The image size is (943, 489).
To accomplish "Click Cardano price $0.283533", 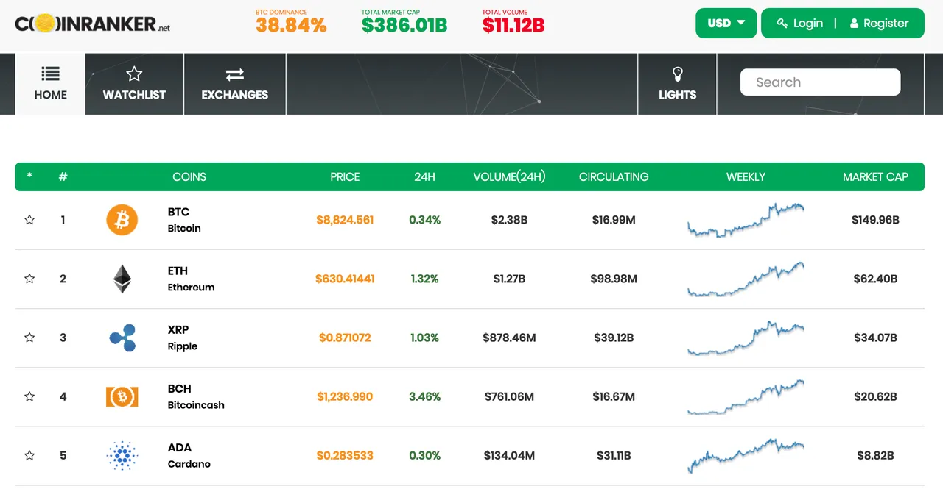I will (345, 455).
